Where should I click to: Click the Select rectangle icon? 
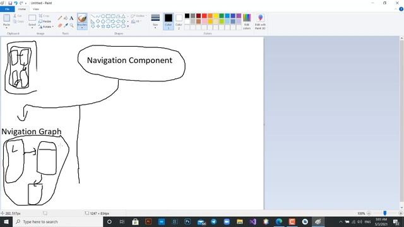click(x=32, y=18)
